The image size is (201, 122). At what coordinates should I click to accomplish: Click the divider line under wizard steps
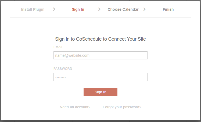pyautogui.click(x=101, y=18)
